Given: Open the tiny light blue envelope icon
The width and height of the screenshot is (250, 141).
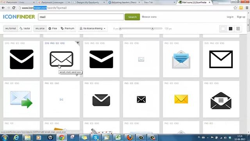Looking at the screenshot, I should (x=61, y=99).
